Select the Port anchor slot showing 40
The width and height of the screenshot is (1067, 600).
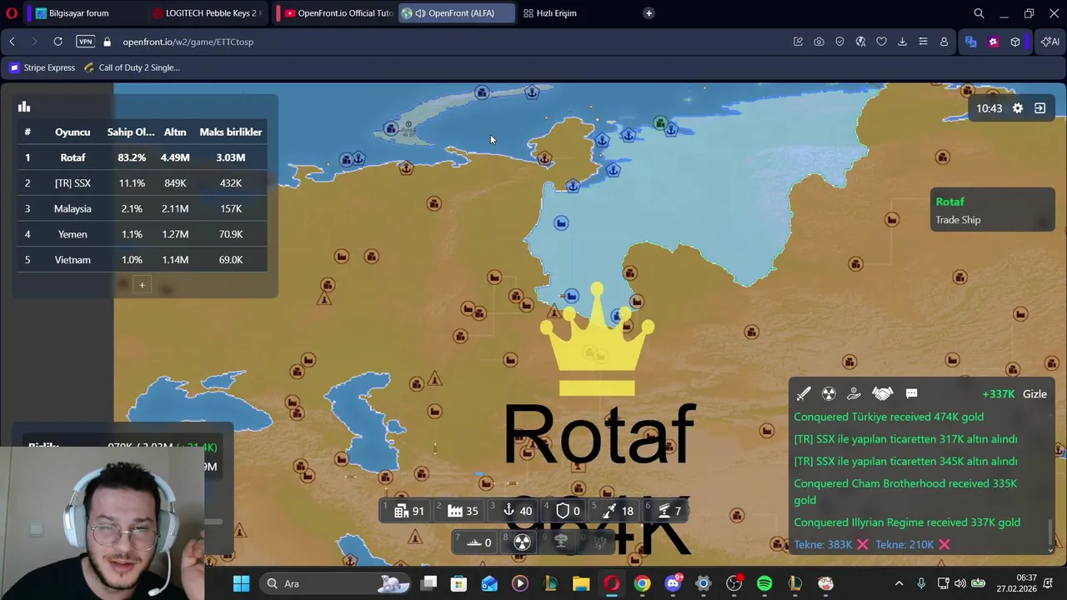(x=517, y=511)
